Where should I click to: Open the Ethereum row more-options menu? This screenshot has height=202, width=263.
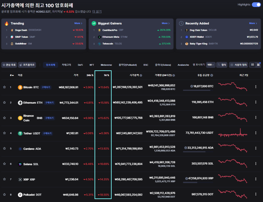pos(256,102)
